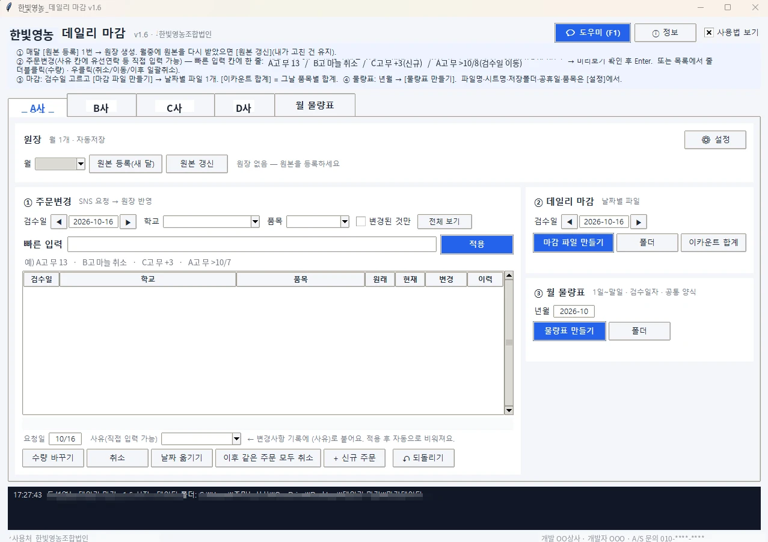768x542 pixels.
Task: Click the 품목 column header
Action: coord(301,279)
